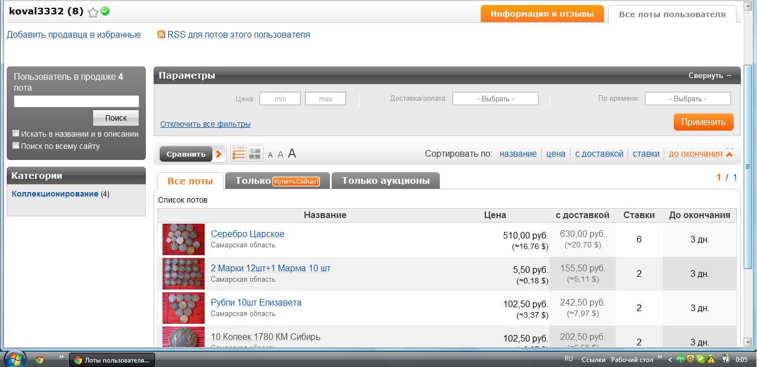
Task: Click the pinned Chrome icon in taskbar
Action: pos(39,359)
